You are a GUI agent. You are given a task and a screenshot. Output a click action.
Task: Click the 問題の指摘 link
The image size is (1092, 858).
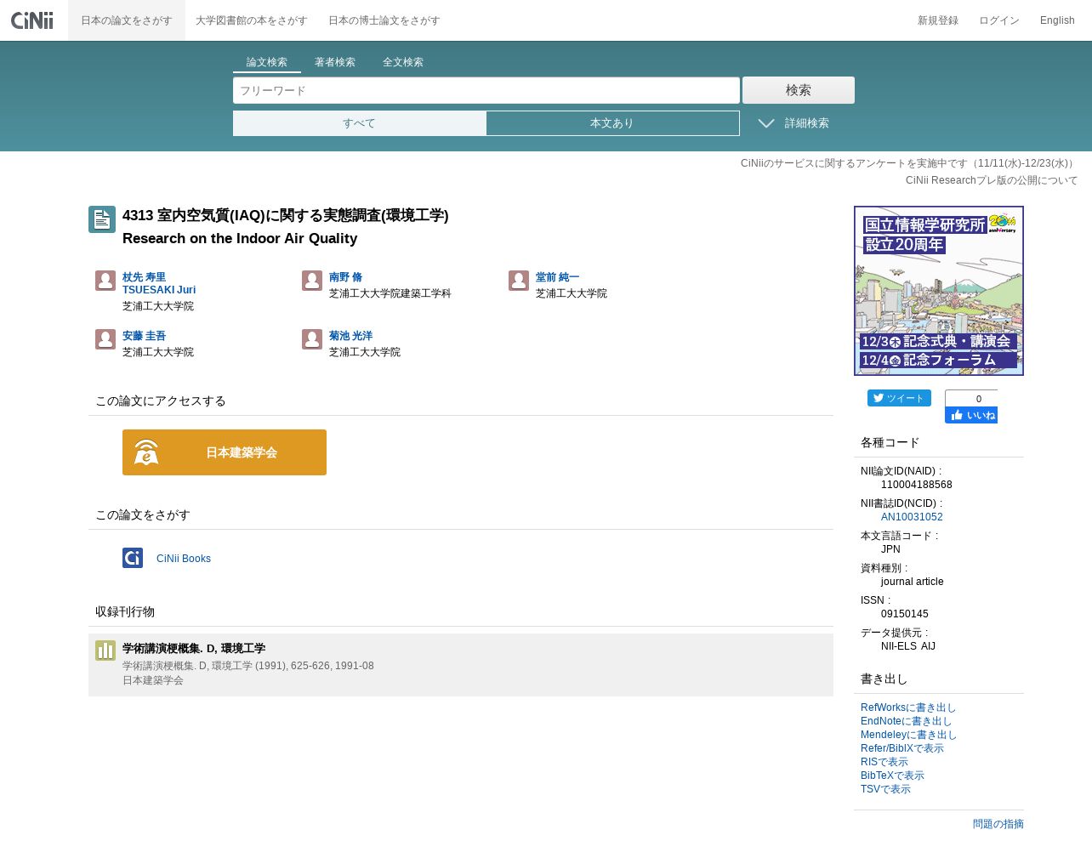coord(998,824)
